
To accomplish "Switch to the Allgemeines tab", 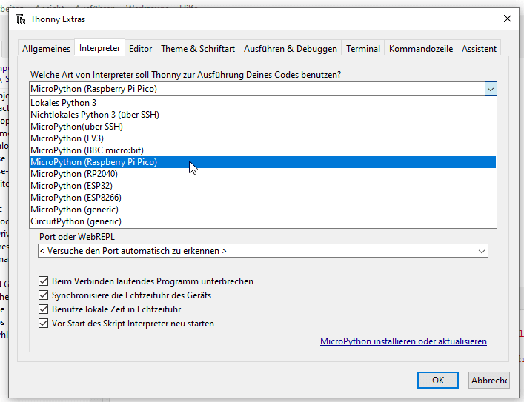I will (47, 49).
